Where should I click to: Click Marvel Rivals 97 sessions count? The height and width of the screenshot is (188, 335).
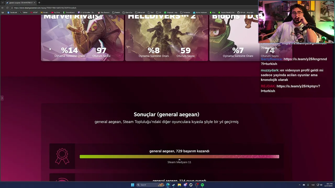tap(101, 50)
